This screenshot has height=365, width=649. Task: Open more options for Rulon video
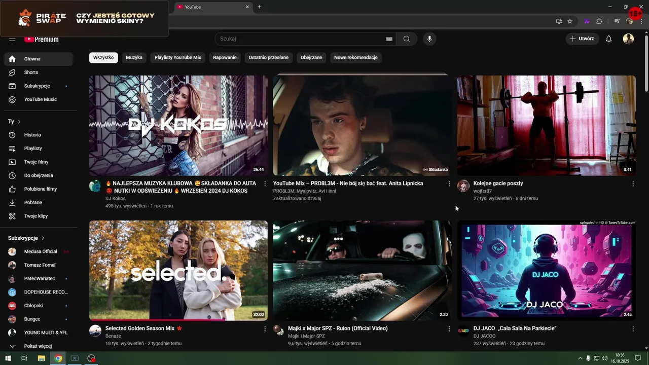(x=449, y=328)
